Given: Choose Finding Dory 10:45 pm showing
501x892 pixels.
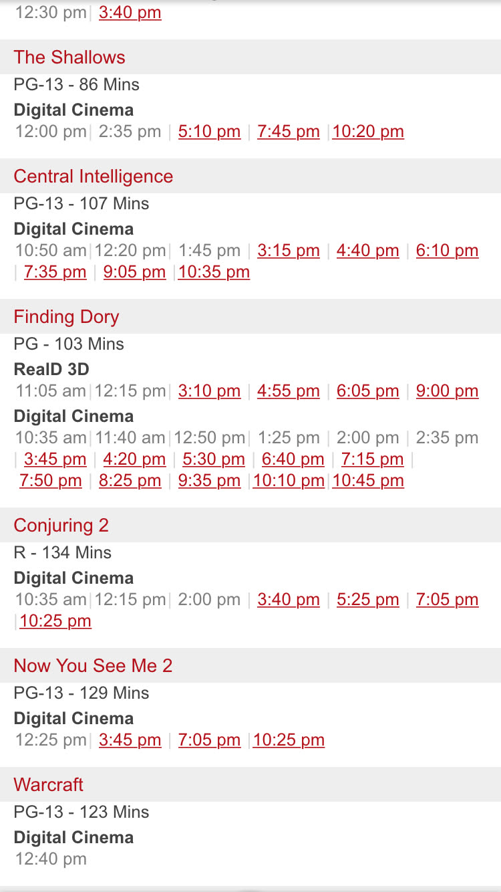Looking at the screenshot, I should point(368,481).
